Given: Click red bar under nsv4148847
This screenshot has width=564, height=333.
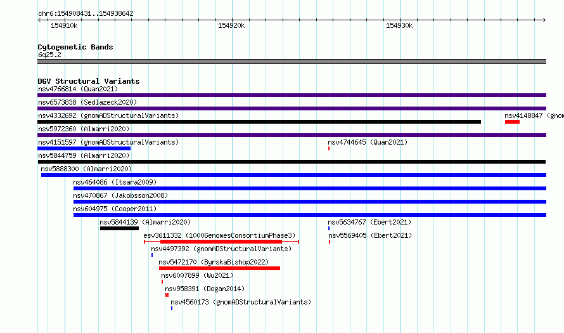Looking at the screenshot, I should (x=512, y=122).
